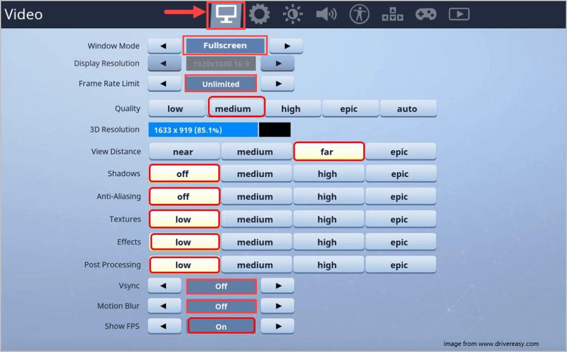This screenshot has height=352, width=567.
Task: Set Effects to epic
Action: [x=401, y=242]
